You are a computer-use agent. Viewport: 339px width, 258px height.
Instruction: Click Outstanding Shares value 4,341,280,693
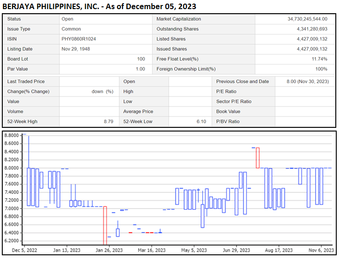(312, 29)
